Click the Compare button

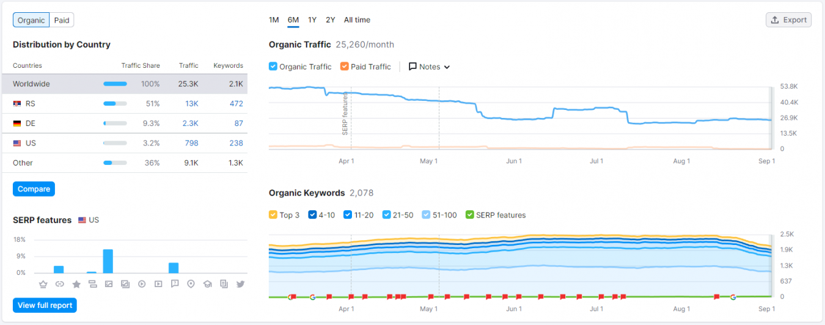point(34,189)
